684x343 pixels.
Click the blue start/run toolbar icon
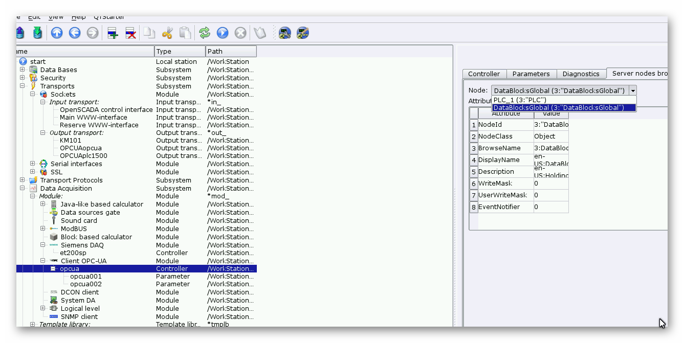(223, 33)
